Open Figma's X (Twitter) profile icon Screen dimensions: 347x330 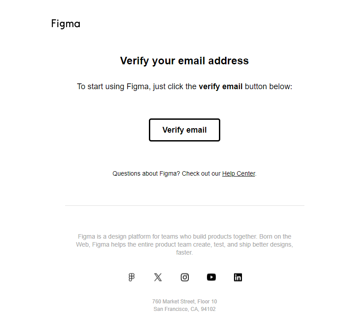tap(158, 277)
